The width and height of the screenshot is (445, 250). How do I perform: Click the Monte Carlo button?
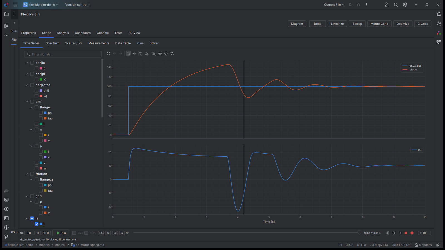(x=379, y=24)
